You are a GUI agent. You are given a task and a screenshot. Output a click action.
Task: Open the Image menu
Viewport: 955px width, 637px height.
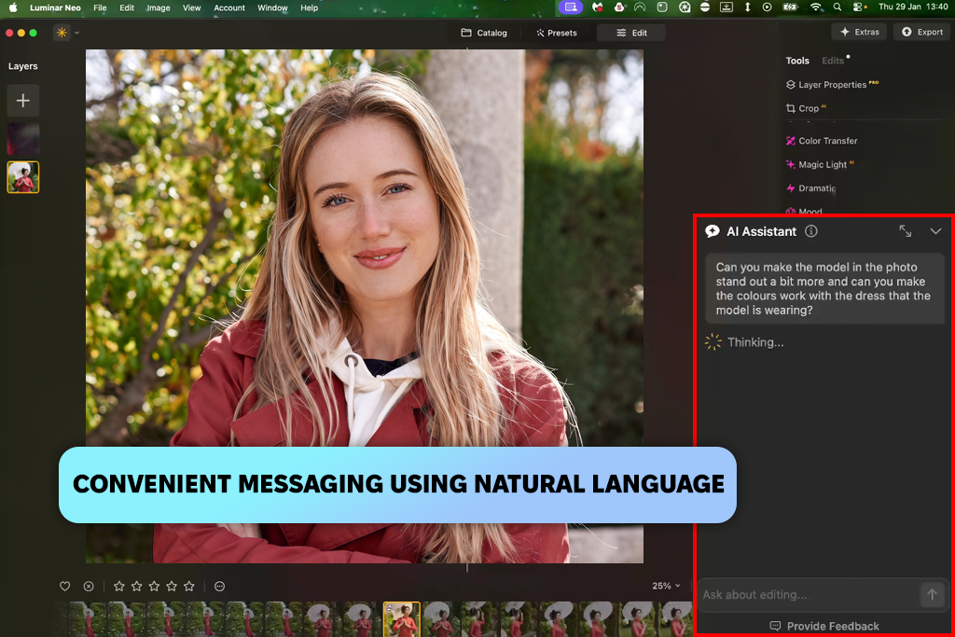[159, 7]
